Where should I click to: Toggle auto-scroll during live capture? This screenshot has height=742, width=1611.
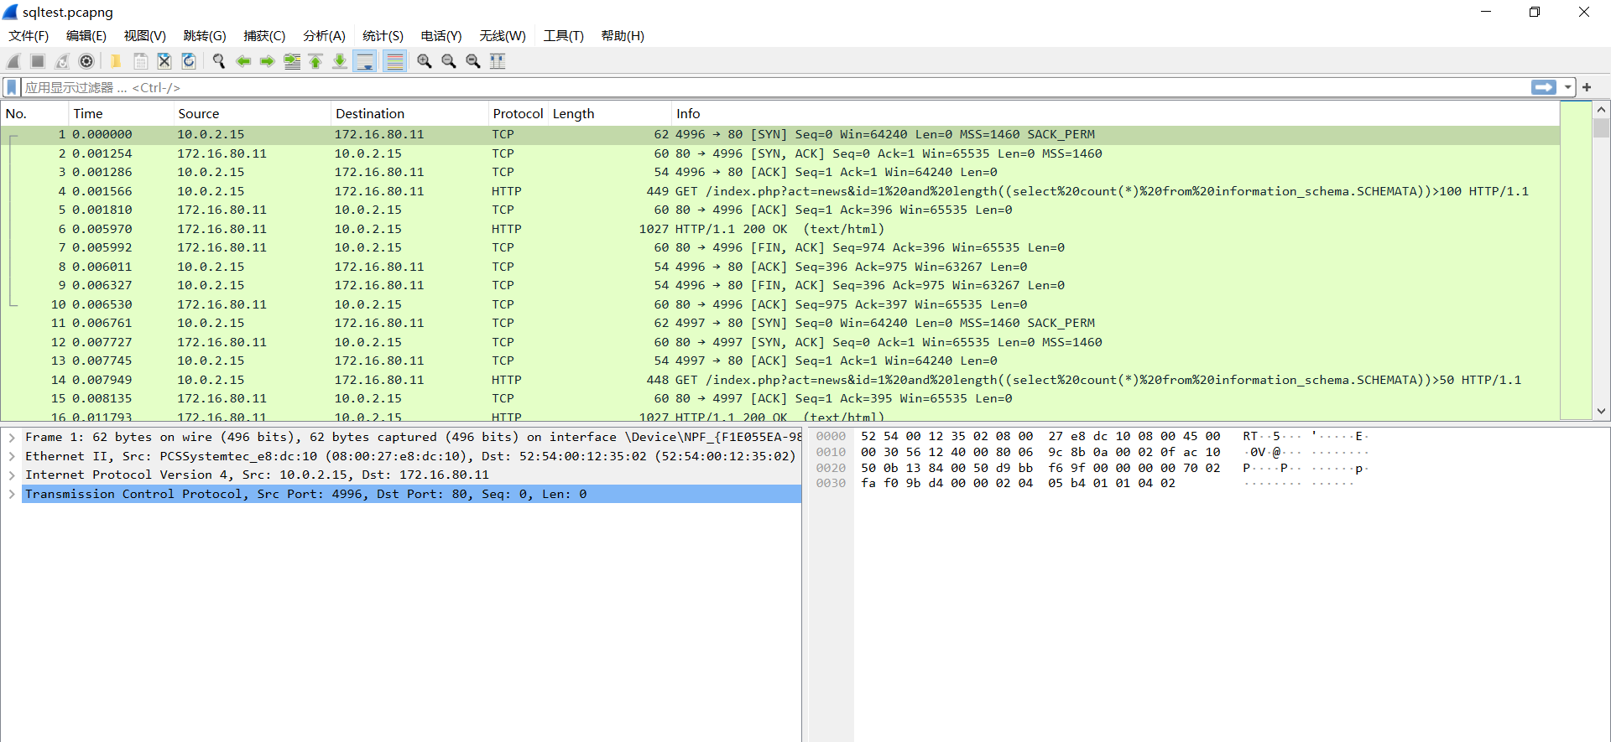365,61
